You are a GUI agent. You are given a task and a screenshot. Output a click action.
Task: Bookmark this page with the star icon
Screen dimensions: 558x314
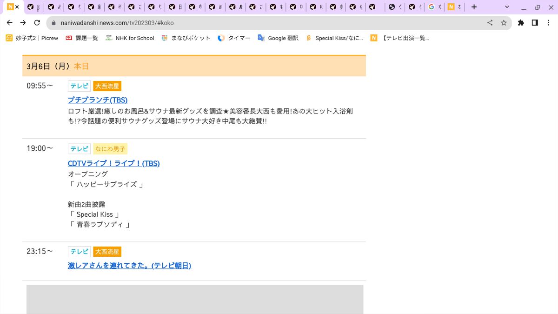504,23
